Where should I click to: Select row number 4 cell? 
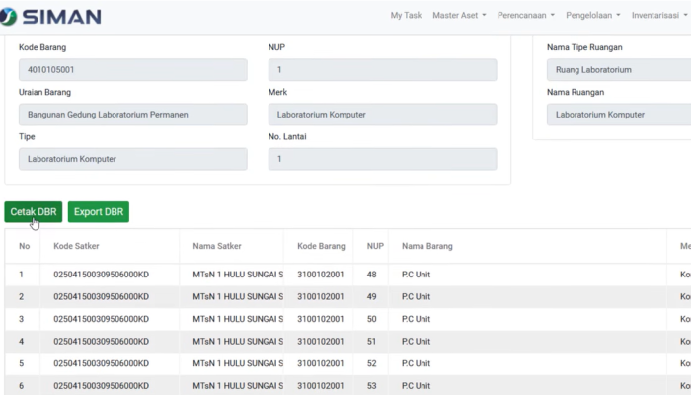click(x=21, y=342)
